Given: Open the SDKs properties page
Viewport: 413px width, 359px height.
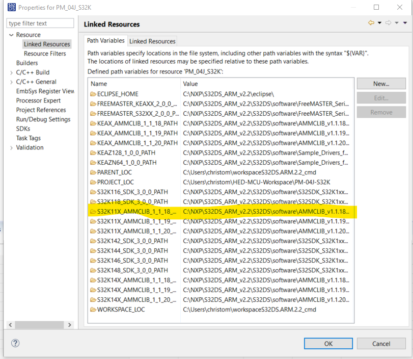Looking at the screenshot, I should pos(23,129).
